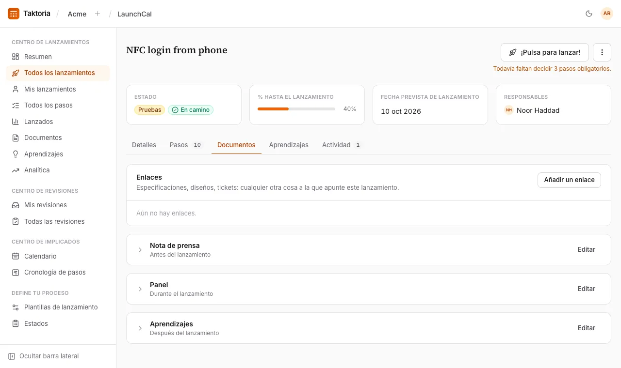The image size is (621, 368).
Task: Click Añadir un enlace button
Action: [x=569, y=180]
